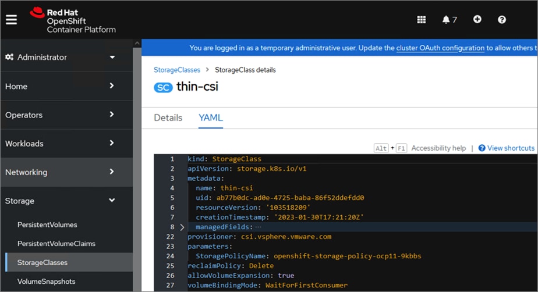Expand the Operators navigation section

[x=66, y=115]
